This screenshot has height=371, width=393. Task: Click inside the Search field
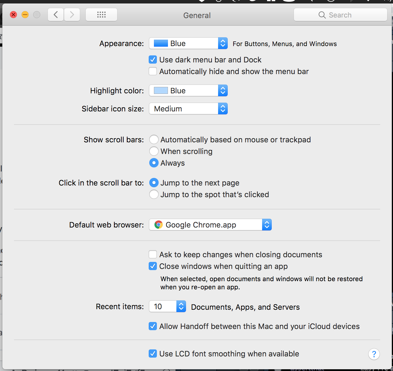[x=344, y=15]
